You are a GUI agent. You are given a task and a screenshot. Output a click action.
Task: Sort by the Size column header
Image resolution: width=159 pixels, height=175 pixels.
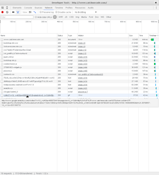(x=134, y=35)
